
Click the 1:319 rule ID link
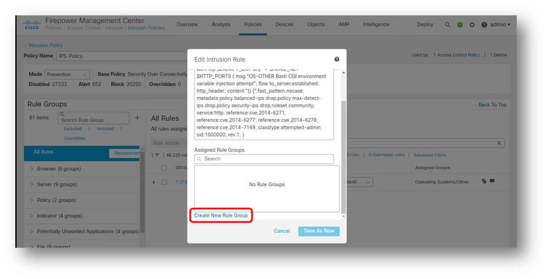pyautogui.click(x=181, y=182)
